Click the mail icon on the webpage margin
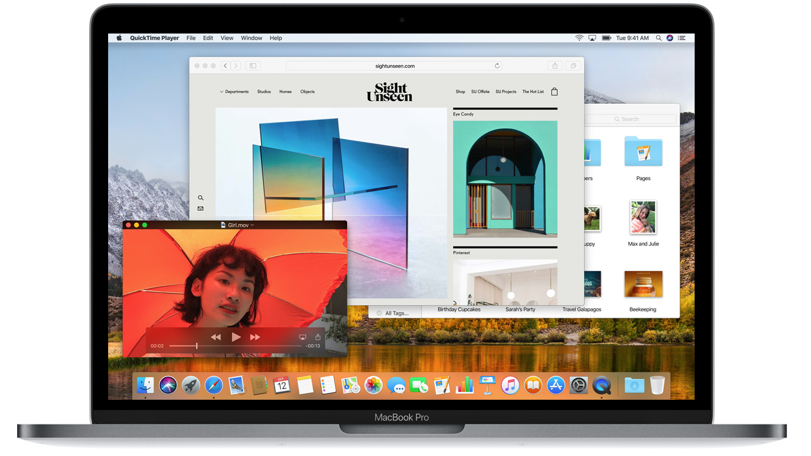The height and width of the screenshot is (456, 811). click(x=201, y=208)
